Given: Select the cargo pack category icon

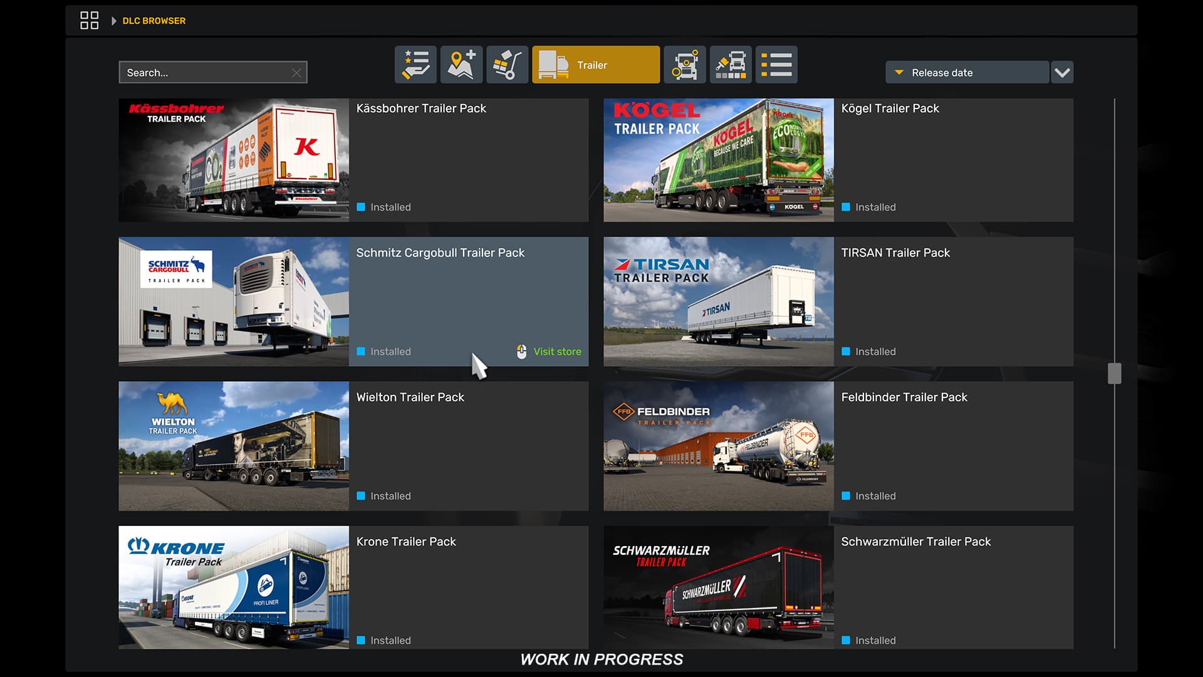Looking at the screenshot, I should (x=507, y=65).
